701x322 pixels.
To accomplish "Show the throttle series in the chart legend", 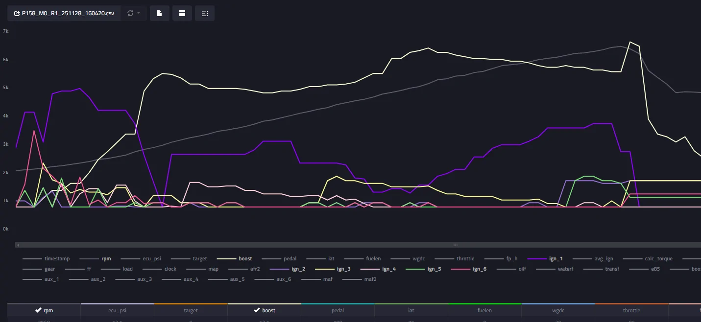I will (x=454, y=258).
